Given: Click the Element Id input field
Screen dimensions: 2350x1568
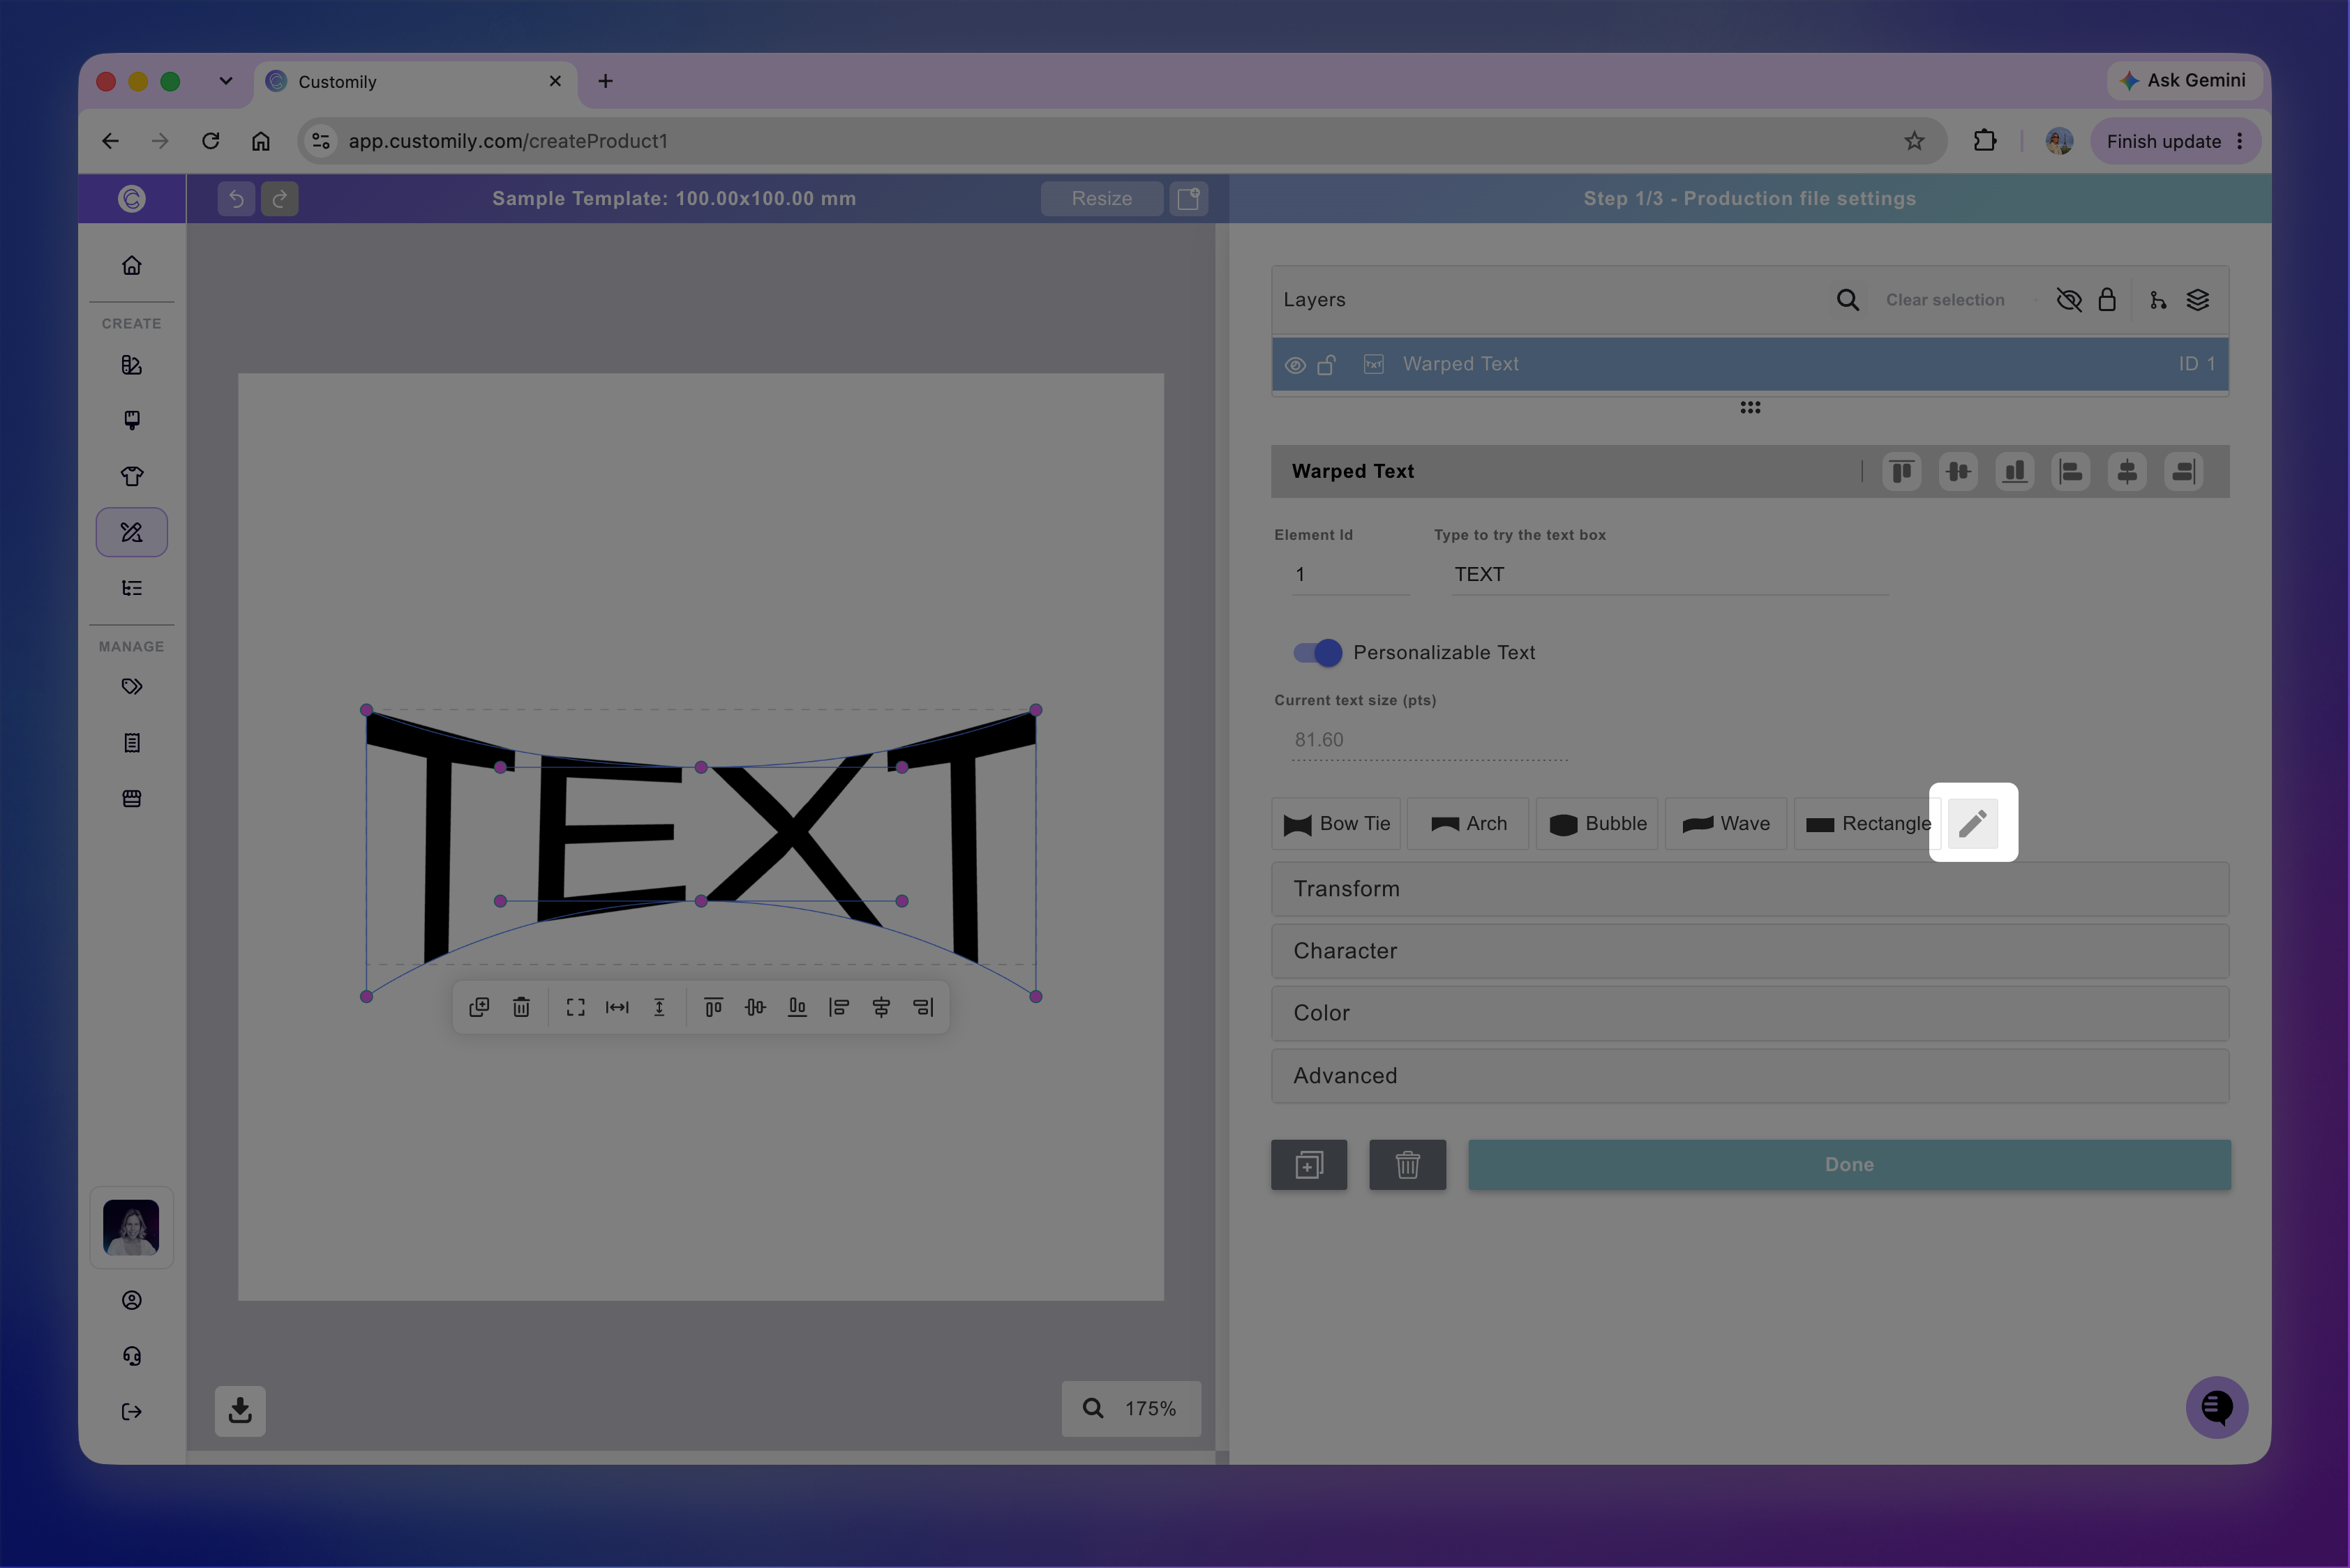Looking at the screenshot, I should tap(1351, 575).
